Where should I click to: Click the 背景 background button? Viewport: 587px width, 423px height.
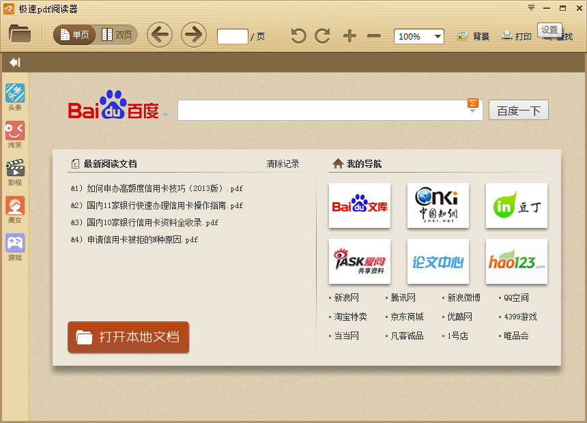coord(473,36)
